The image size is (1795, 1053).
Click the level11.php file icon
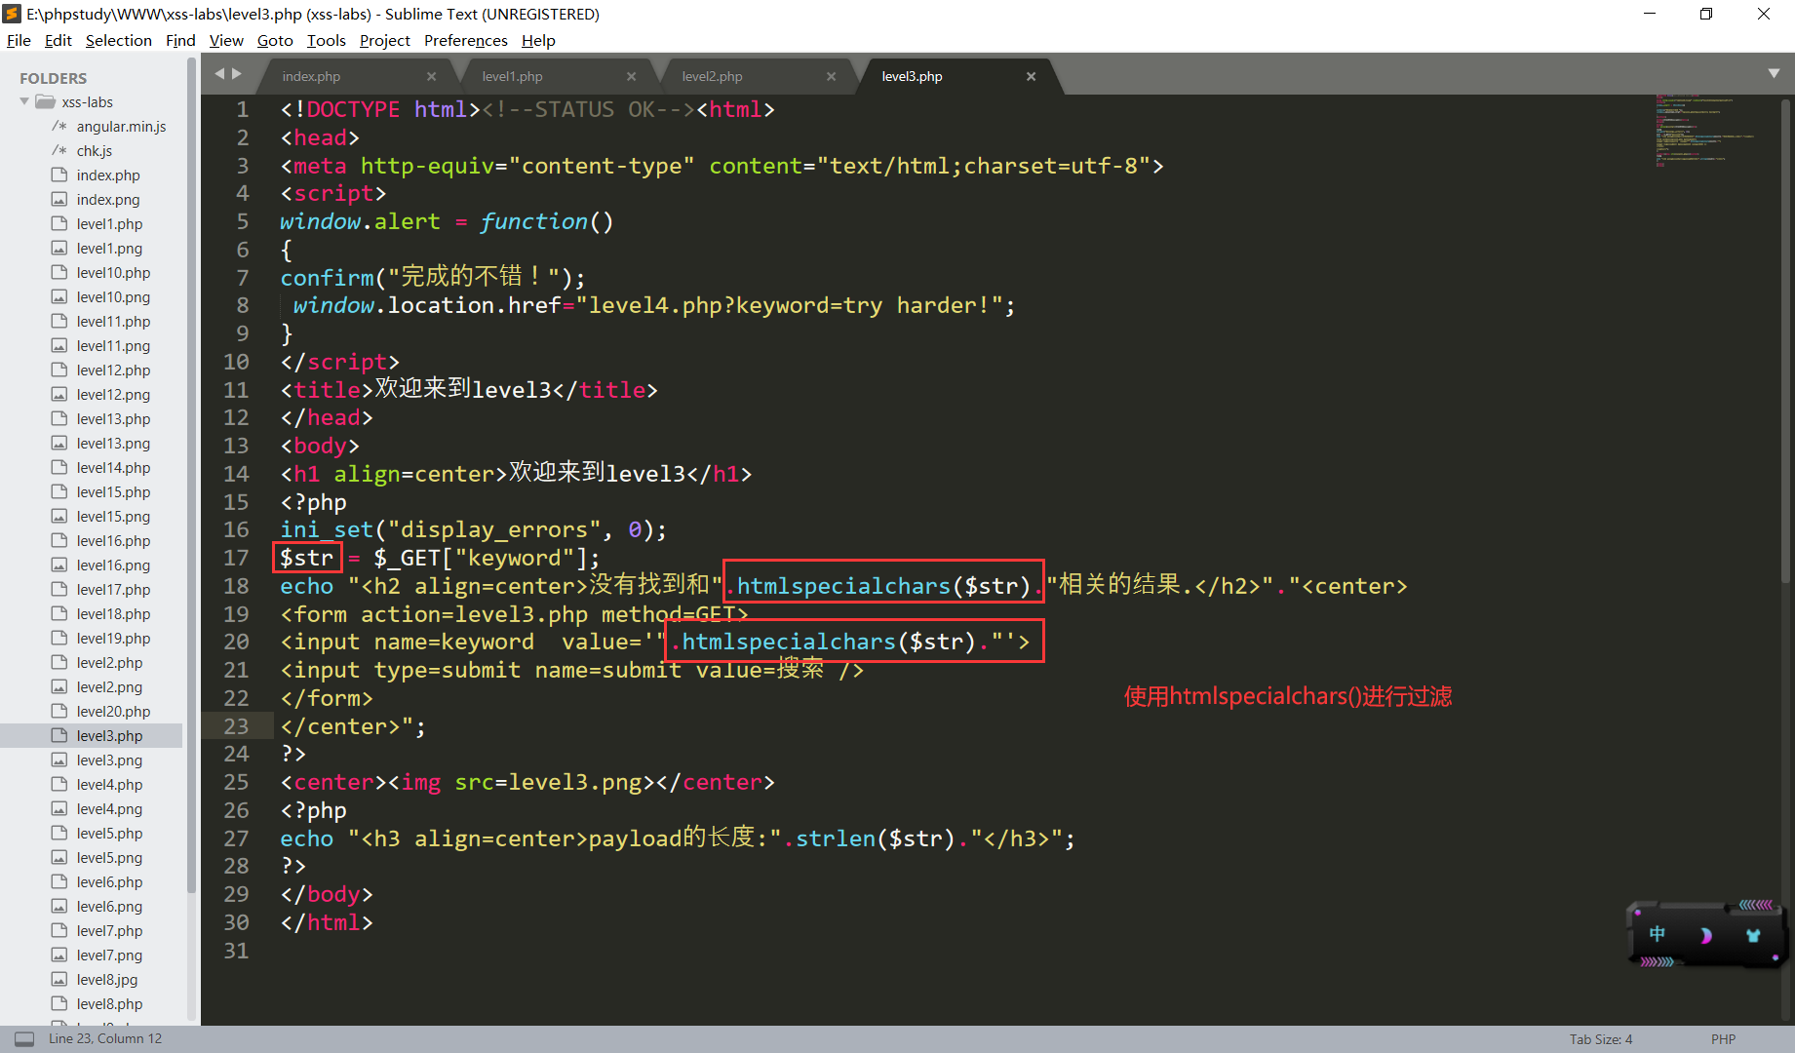click(59, 321)
